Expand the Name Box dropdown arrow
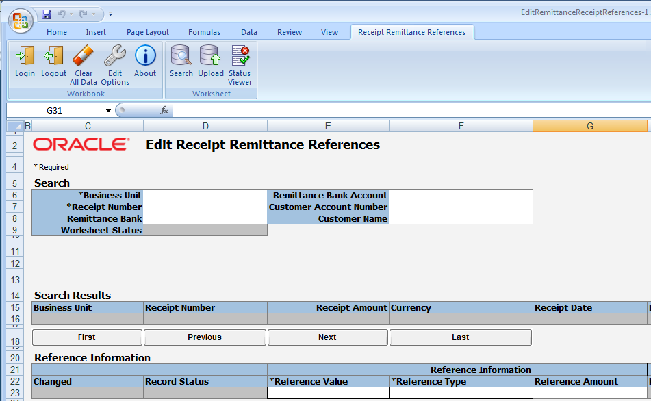The width and height of the screenshot is (651, 401). point(108,111)
